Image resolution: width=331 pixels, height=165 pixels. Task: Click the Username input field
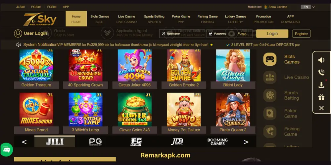pyautogui.click(x=182, y=34)
